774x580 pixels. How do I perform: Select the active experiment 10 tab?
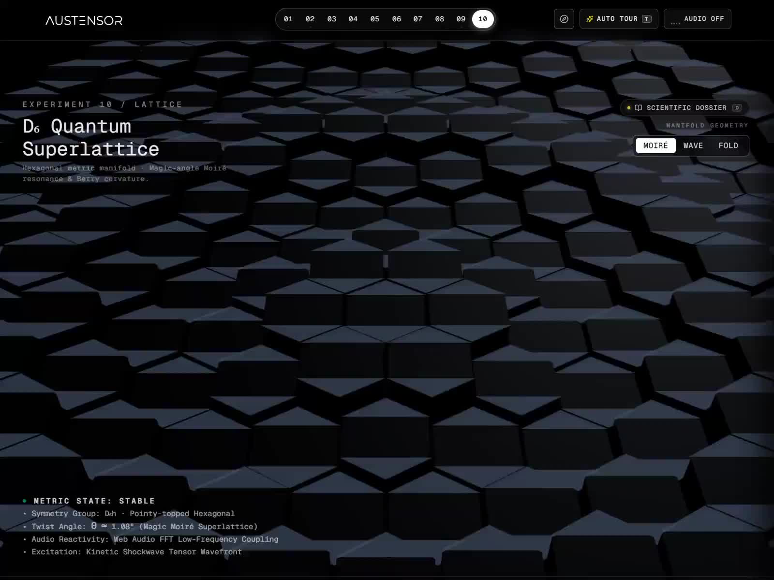click(x=483, y=19)
